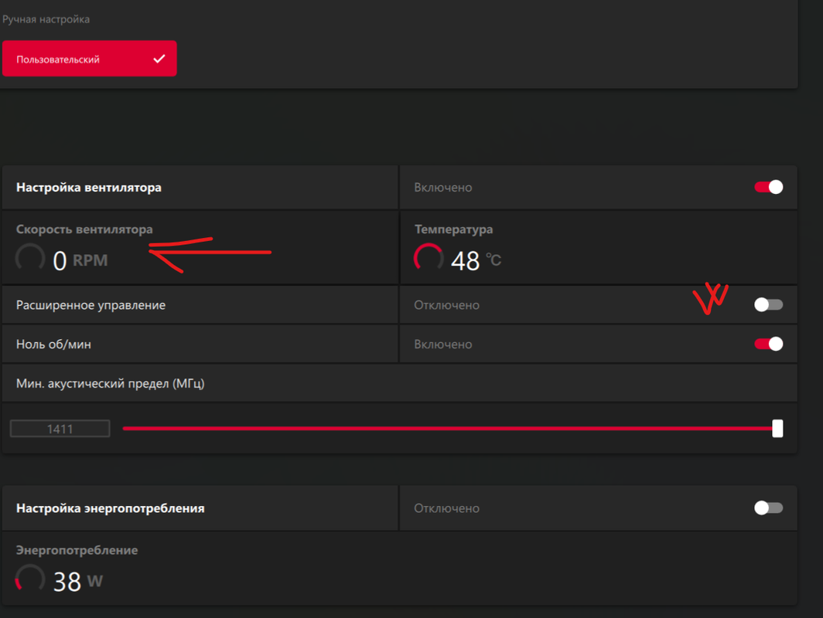Click the Мин. акустический предел slider handle
This screenshot has height=618, width=823.
click(777, 428)
